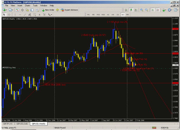Switch to the GBPJPY,H1 chart tab

point(8,124)
